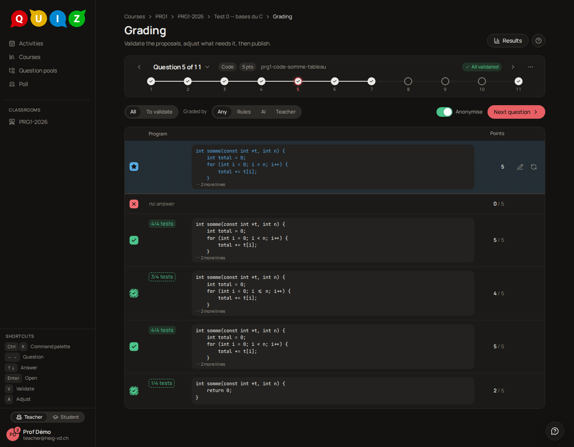Open the Results button

click(x=508, y=41)
